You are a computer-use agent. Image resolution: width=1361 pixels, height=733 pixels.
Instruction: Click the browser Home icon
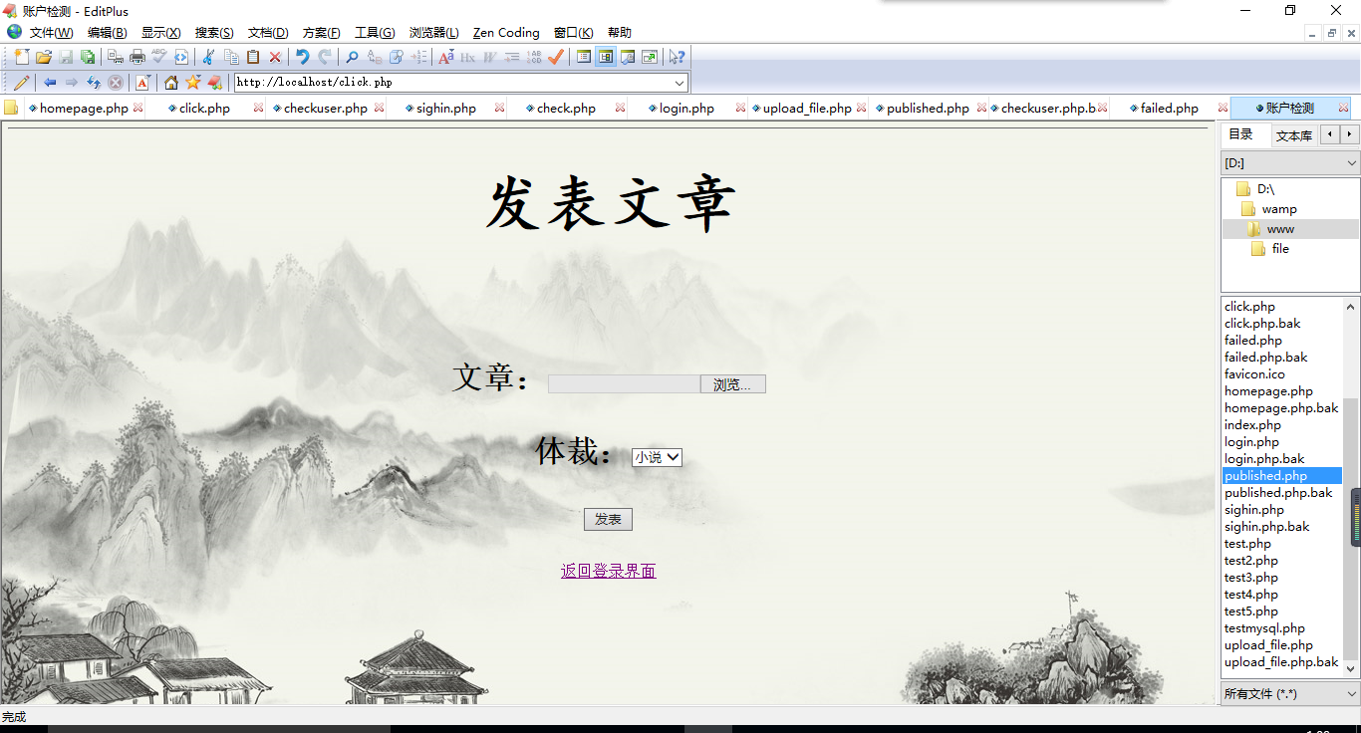(x=171, y=83)
